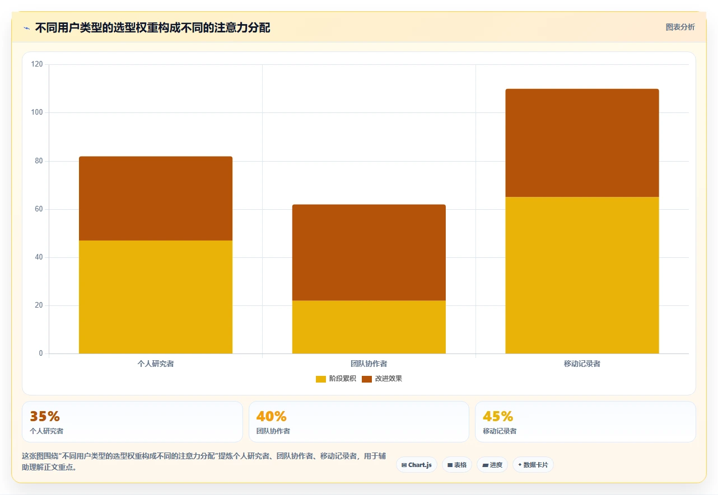Click the brown bar segment for 移动记录者
The width and height of the screenshot is (718, 495).
point(582,143)
